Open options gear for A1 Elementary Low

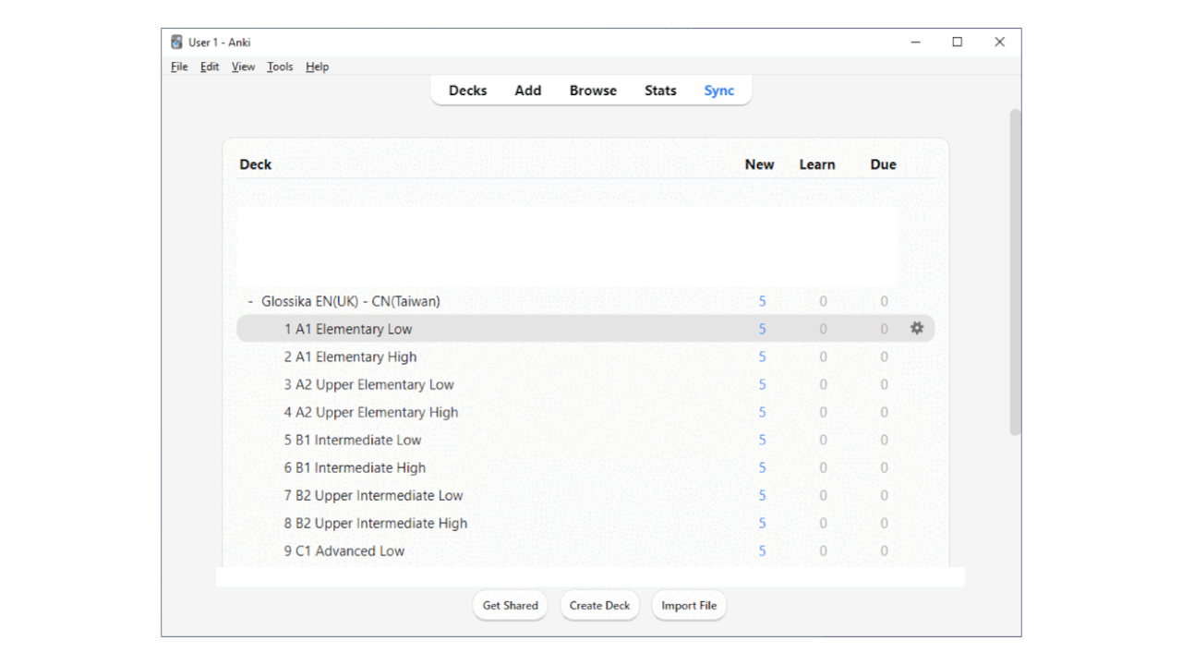pyautogui.click(x=917, y=328)
